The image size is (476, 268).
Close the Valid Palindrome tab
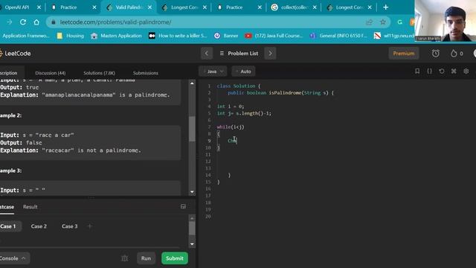pos(149,7)
